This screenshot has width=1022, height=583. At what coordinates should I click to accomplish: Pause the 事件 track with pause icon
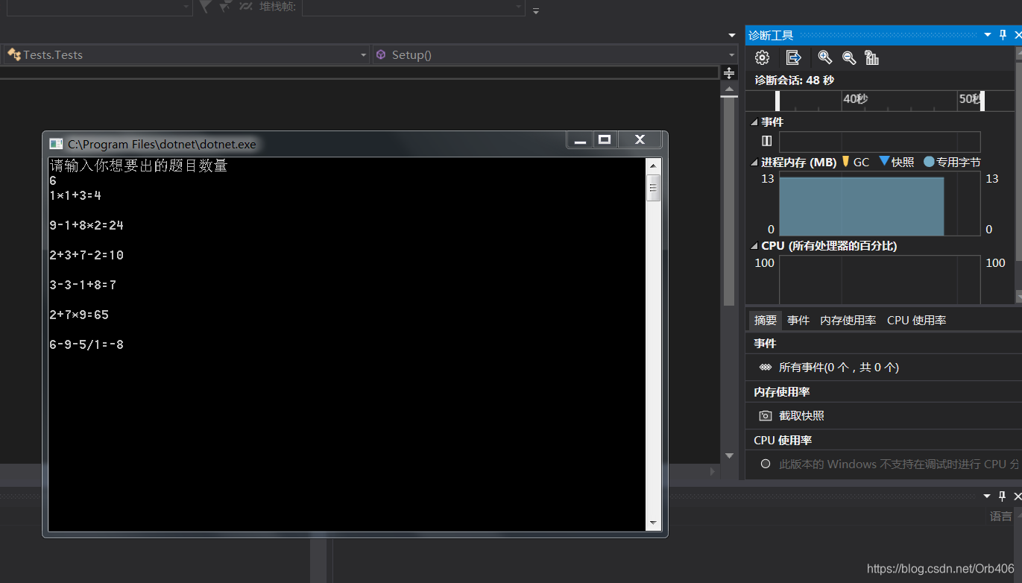[766, 141]
